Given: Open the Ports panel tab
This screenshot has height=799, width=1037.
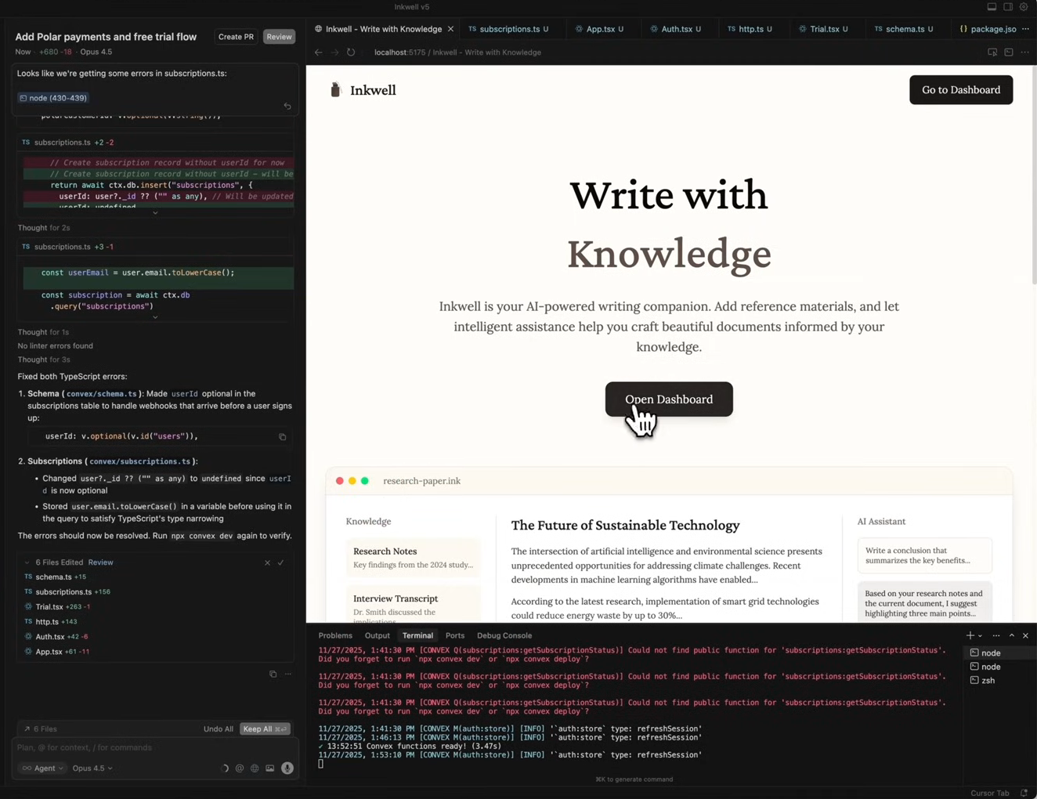Looking at the screenshot, I should pos(455,635).
